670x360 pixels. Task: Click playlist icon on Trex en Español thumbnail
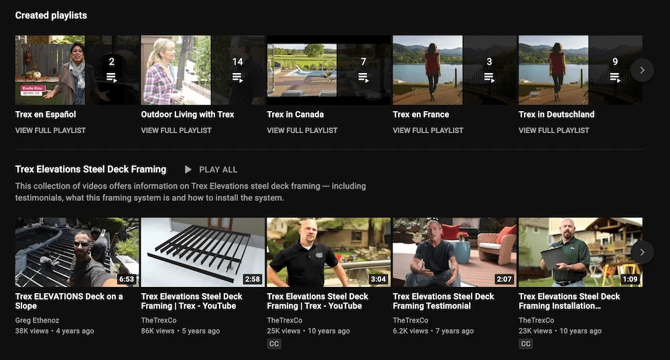[x=111, y=77]
